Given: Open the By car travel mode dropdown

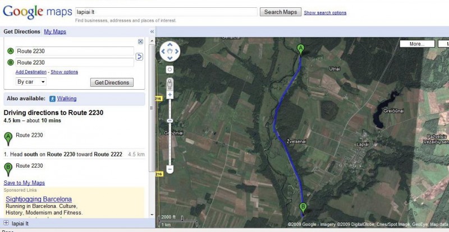Looking at the screenshot, I should [x=31, y=82].
